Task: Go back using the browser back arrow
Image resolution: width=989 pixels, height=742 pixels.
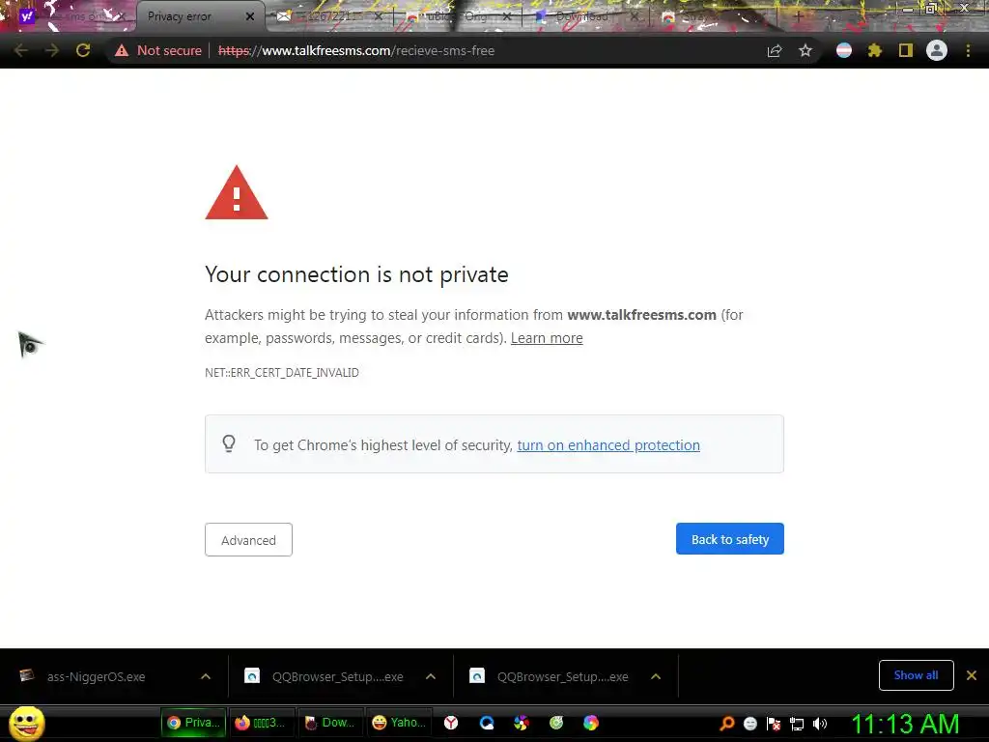Action: coord(21,50)
